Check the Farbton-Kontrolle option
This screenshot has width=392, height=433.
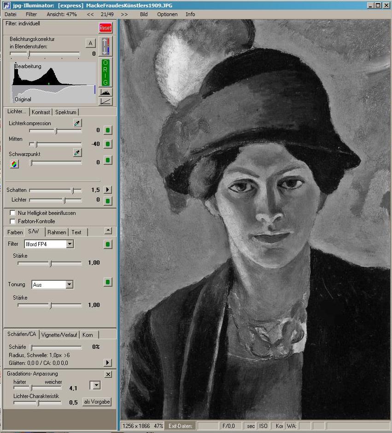[x=13, y=221]
